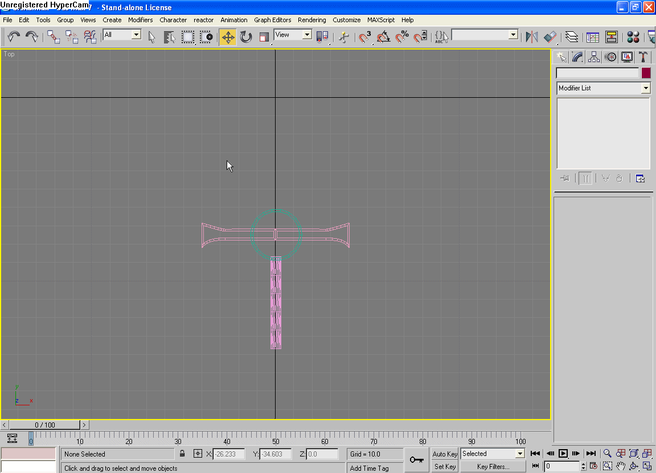Image resolution: width=656 pixels, height=473 pixels.
Task: Open the selection filter 'All' dropdown
Action: tap(136, 35)
